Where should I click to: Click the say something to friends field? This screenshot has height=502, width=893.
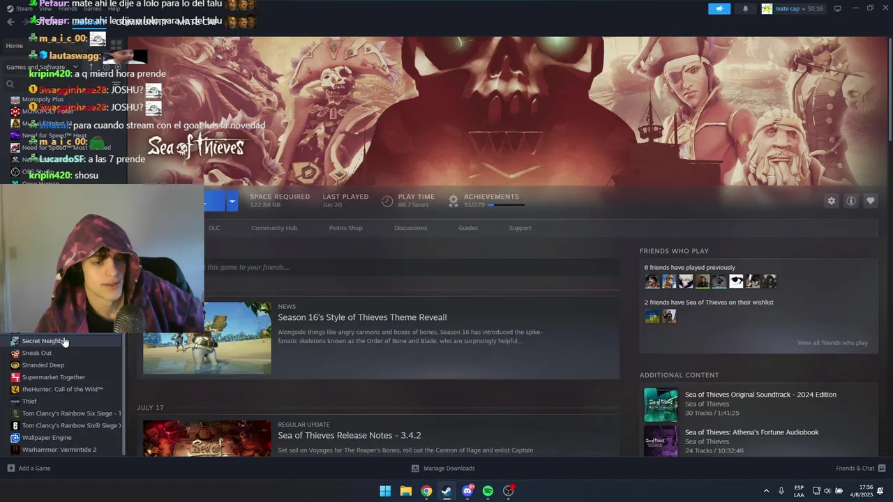click(x=412, y=267)
